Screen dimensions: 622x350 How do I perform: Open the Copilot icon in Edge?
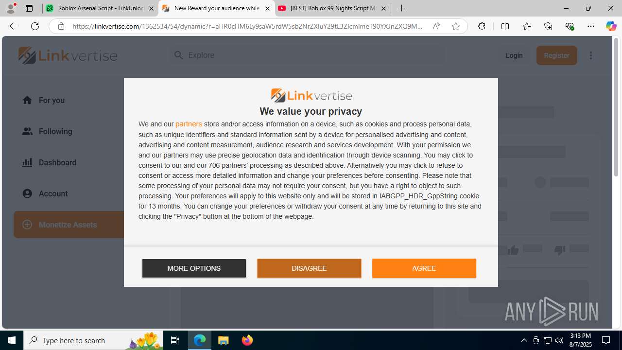point(611,26)
